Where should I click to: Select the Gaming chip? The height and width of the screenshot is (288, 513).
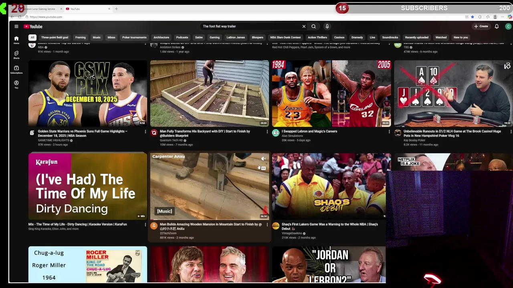pos(214,38)
